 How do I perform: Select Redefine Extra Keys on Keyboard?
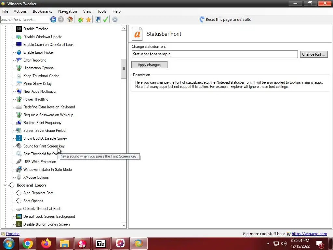pyautogui.click(x=49, y=107)
